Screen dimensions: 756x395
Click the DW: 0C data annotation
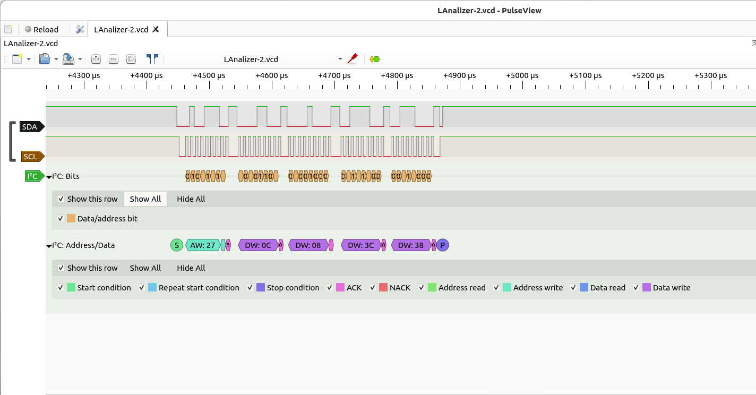258,245
